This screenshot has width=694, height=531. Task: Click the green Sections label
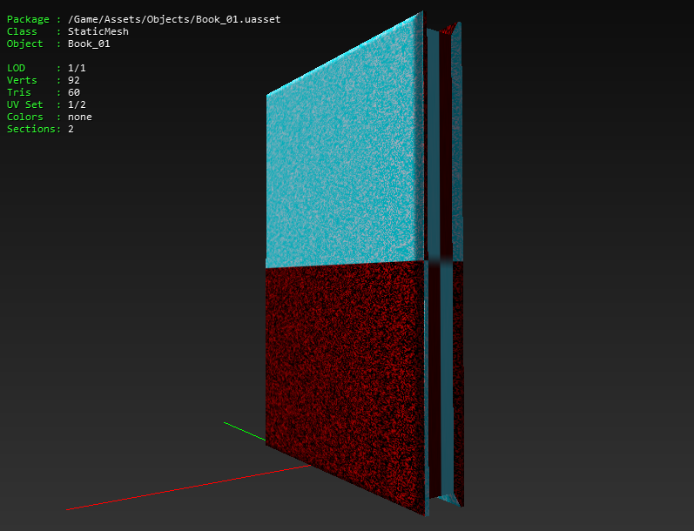[x=31, y=129]
